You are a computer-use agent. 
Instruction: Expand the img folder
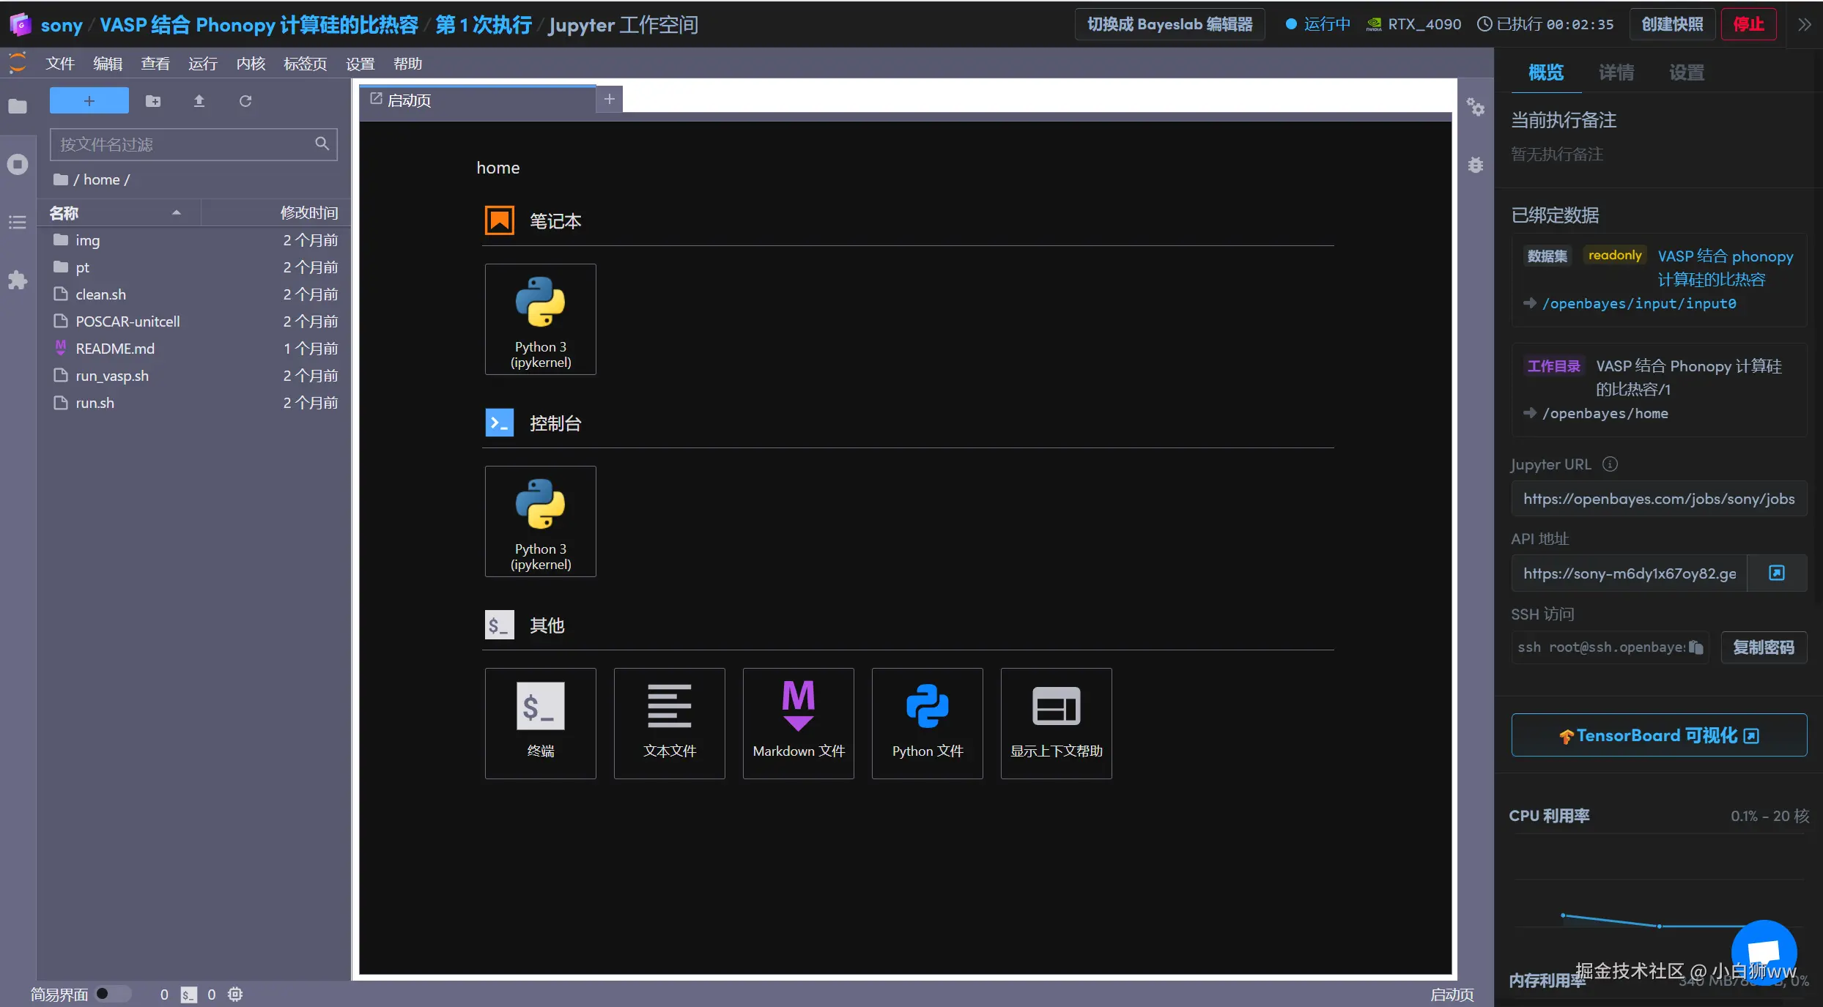pos(87,240)
